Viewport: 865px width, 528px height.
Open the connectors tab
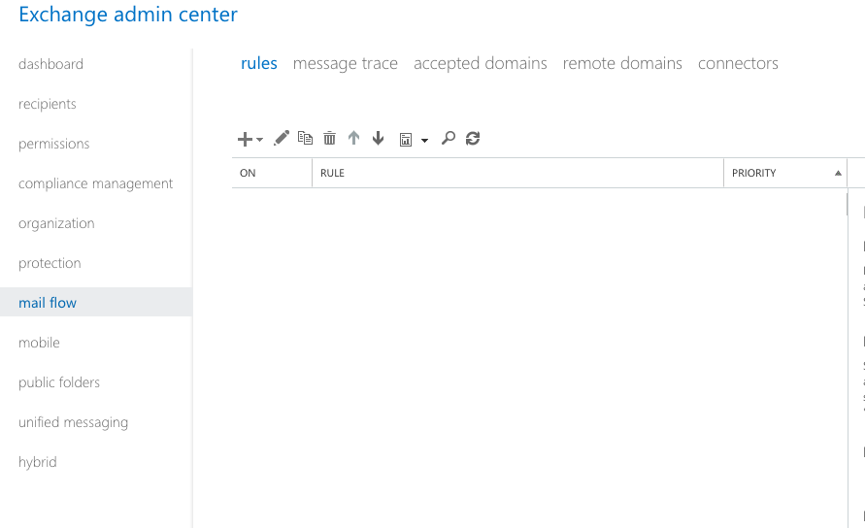pos(738,63)
